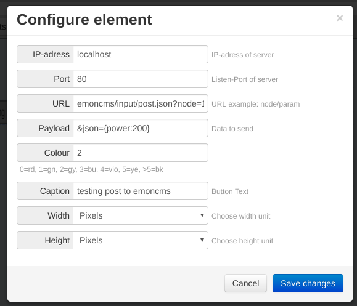
Task: Select the Colour input field
Action: point(141,153)
